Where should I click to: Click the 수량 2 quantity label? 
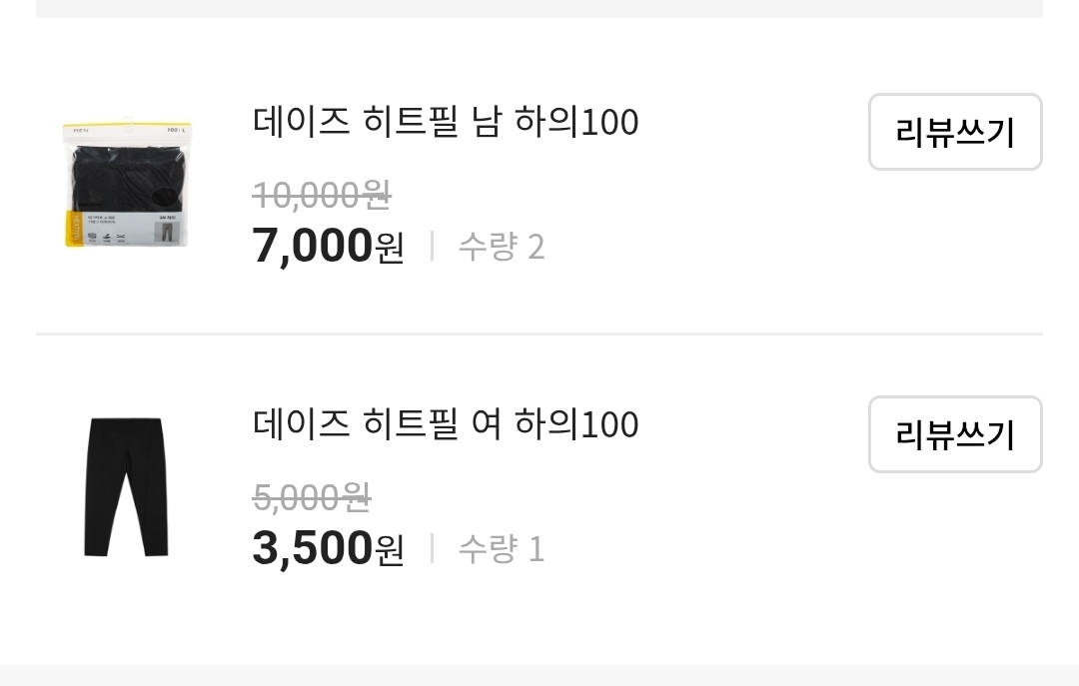point(501,247)
